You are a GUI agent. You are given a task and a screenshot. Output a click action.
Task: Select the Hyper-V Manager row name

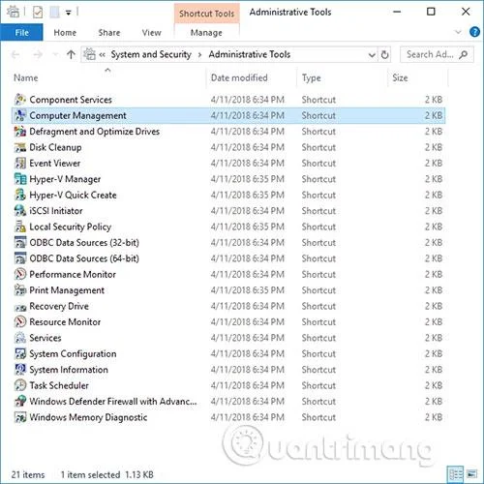pyautogui.click(x=65, y=179)
